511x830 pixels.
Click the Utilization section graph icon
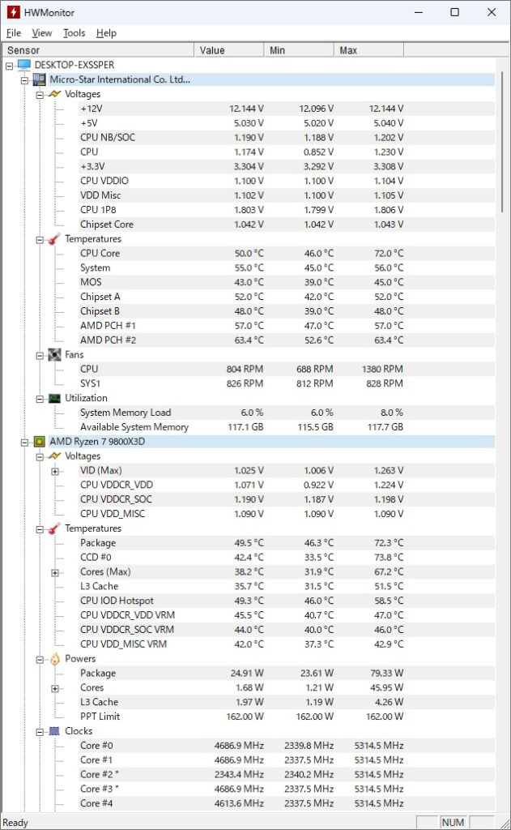54,398
